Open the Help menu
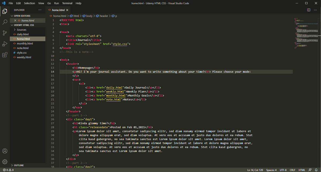The height and width of the screenshot is (172, 321). tap(78, 3)
